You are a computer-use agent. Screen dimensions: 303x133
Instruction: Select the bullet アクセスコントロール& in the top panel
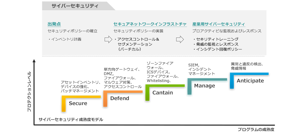pyautogui.click(x=137, y=39)
